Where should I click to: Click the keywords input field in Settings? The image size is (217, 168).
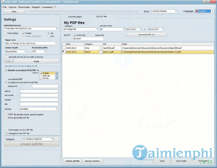pos(39,95)
